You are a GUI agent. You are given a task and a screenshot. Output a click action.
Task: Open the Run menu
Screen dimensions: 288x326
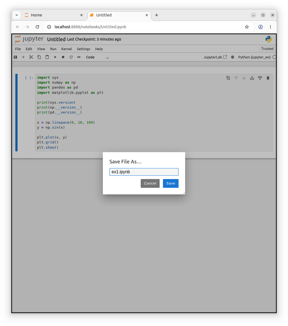coord(53,49)
